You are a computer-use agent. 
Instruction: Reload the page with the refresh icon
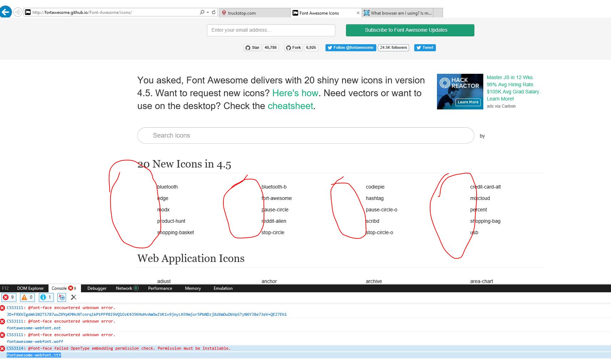point(214,12)
